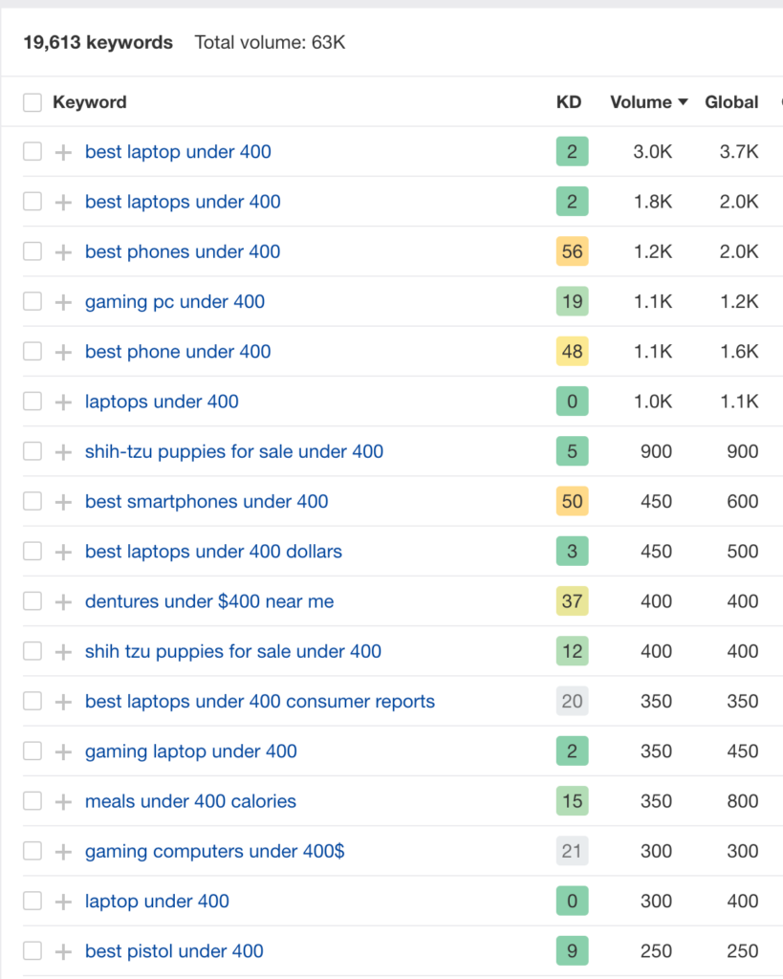Tick checkbox for 'gaming computers under 400$'
This screenshot has width=783, height=979.
point(33,851)
